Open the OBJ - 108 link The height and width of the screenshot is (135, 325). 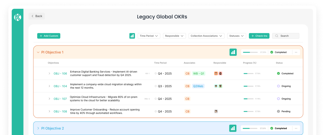[x=60, y=112]
